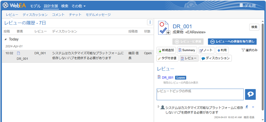Click the WebEA logo icon

6,5
